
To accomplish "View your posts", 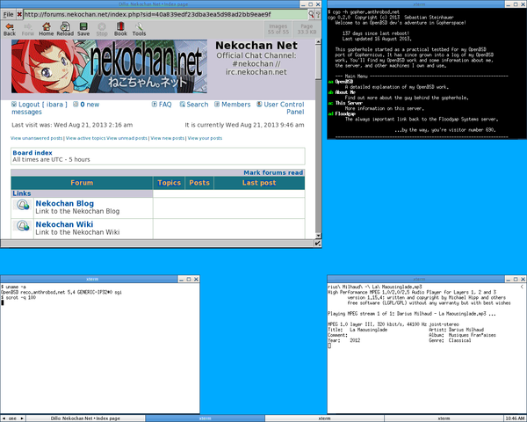I will [x=205, y=138].
